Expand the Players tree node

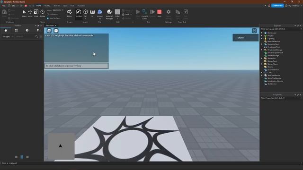(262, 36)
